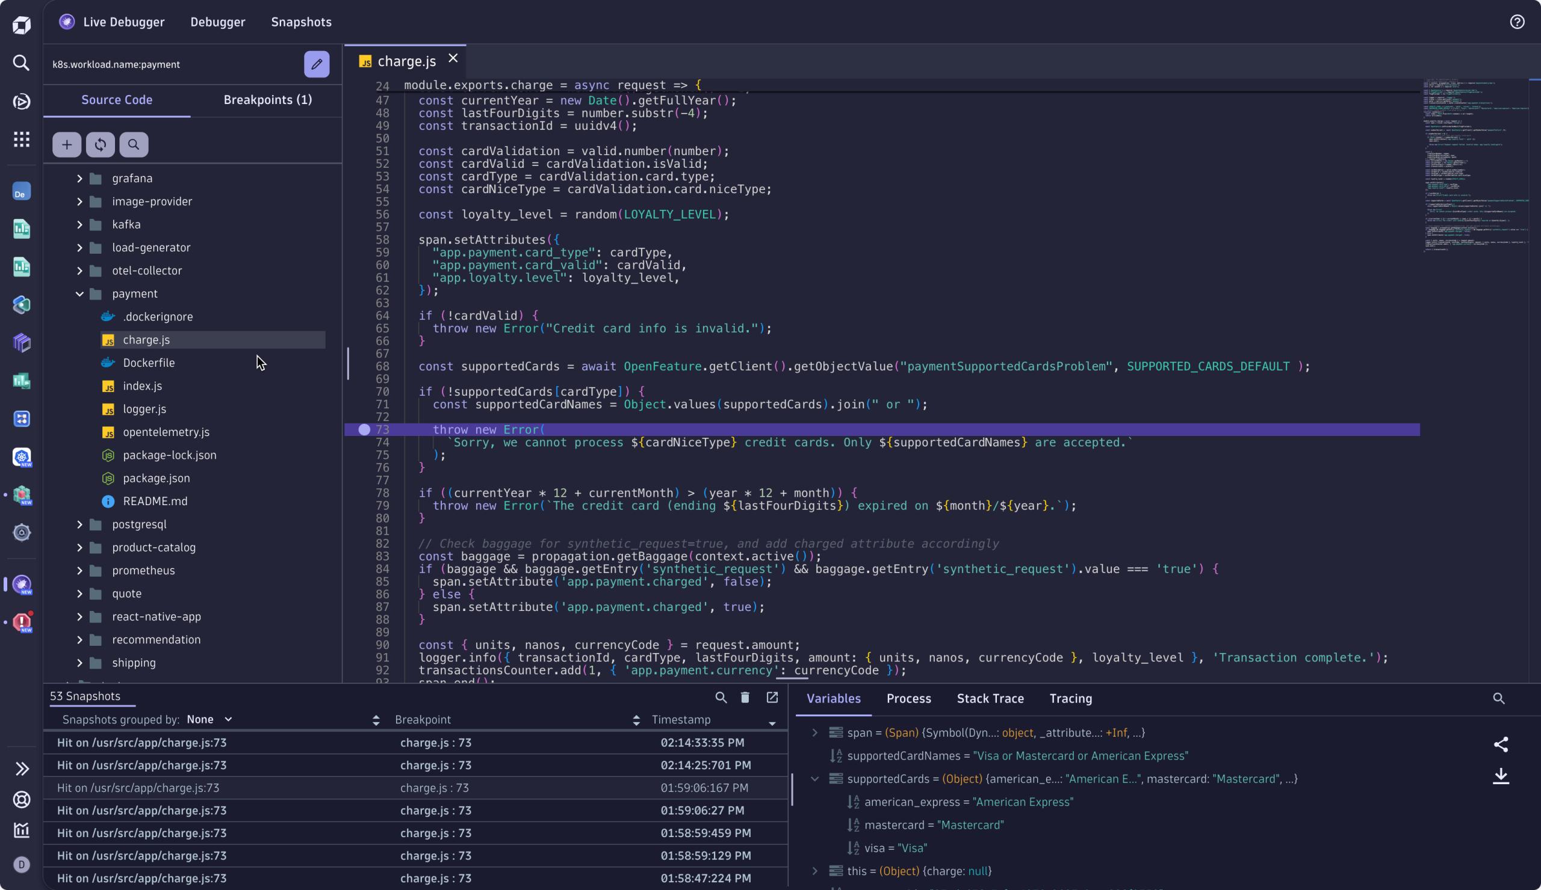
Task: Collapse the payment folder
Action: 79,294
